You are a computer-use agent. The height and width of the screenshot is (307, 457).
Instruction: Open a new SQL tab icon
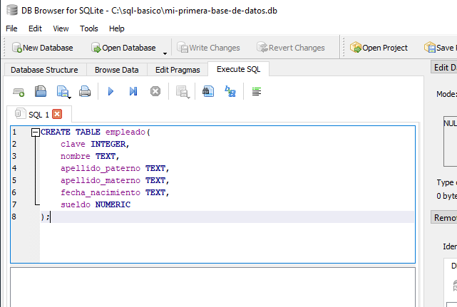pyautogui.click(x=19, y=91)
